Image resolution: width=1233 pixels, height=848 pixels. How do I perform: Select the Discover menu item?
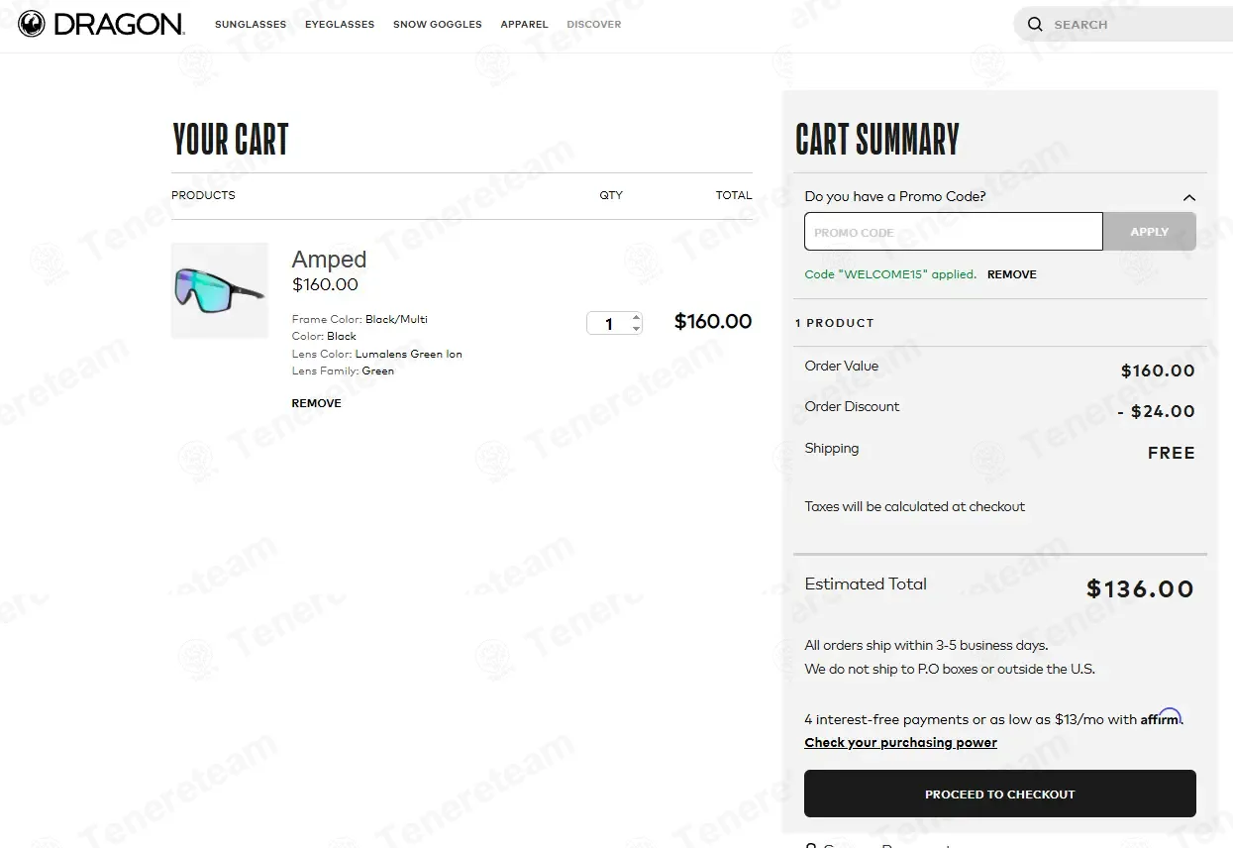[x=594, y=25]
